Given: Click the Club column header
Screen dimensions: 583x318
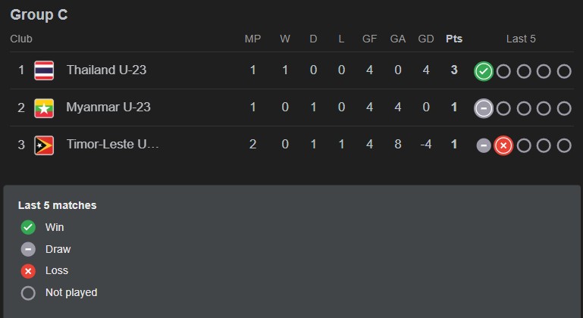Looking at the screenshot, I should [21, 39].
